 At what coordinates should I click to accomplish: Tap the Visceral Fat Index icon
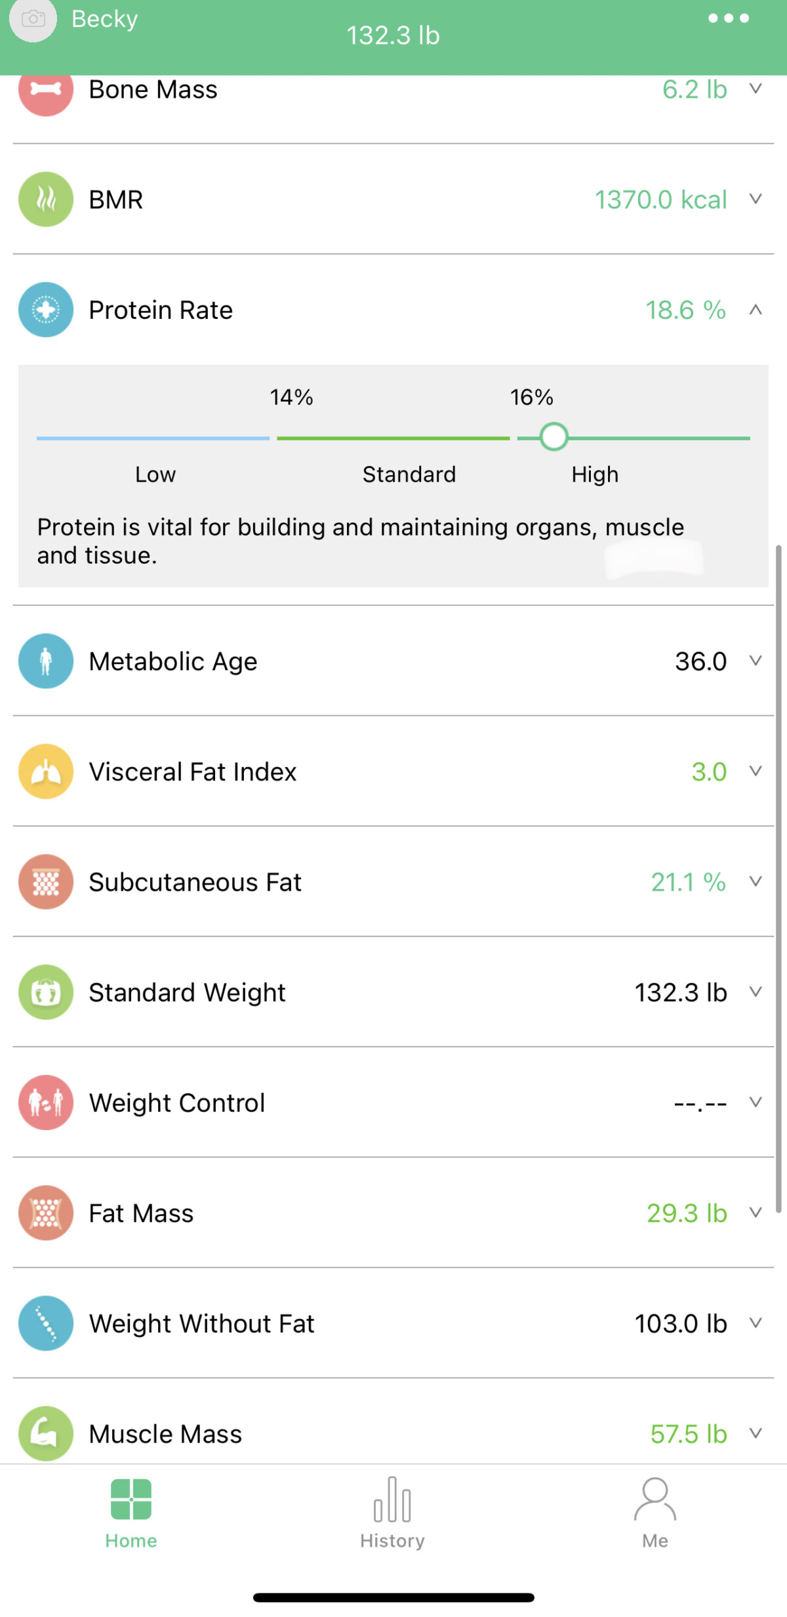pyautogui.click(x=46, y=771)
